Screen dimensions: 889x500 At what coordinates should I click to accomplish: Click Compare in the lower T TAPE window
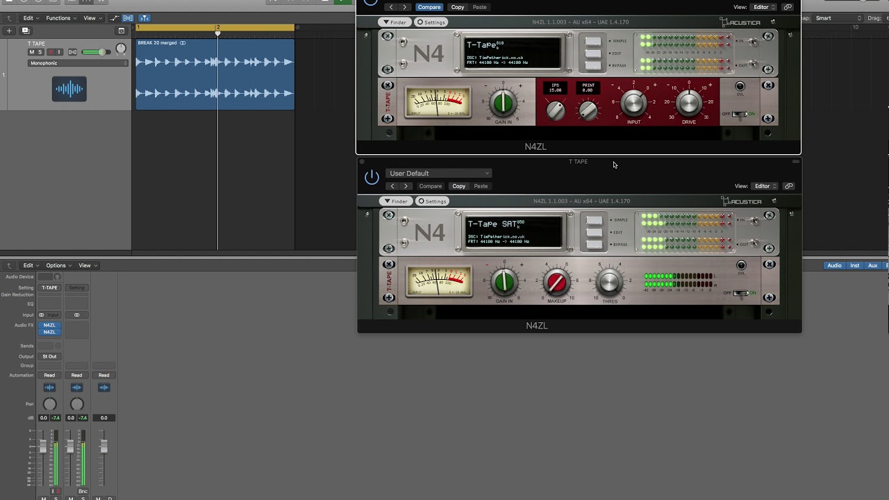430,186
